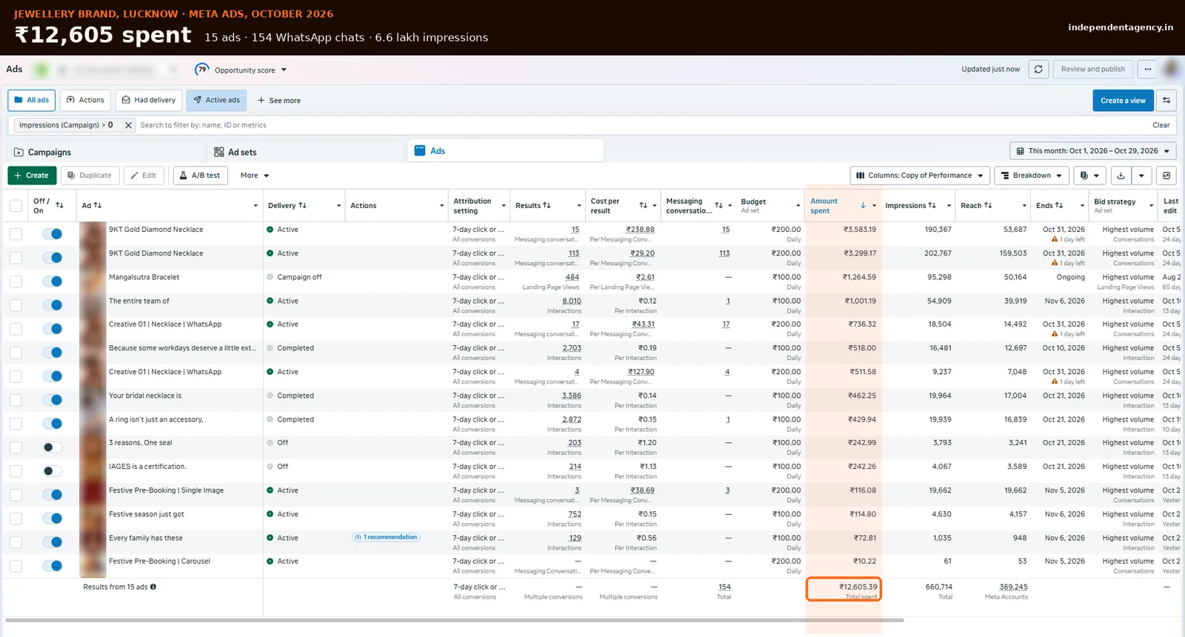Sort by the Ad column arrows
Image resolution: width=1185 pixels, height=637 pixels.
click(x=98, y=205)
